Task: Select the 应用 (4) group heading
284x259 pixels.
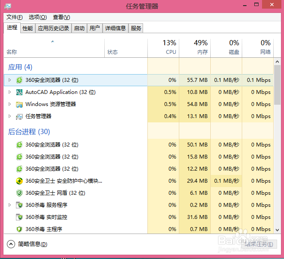Action: (x=20, y=67)
